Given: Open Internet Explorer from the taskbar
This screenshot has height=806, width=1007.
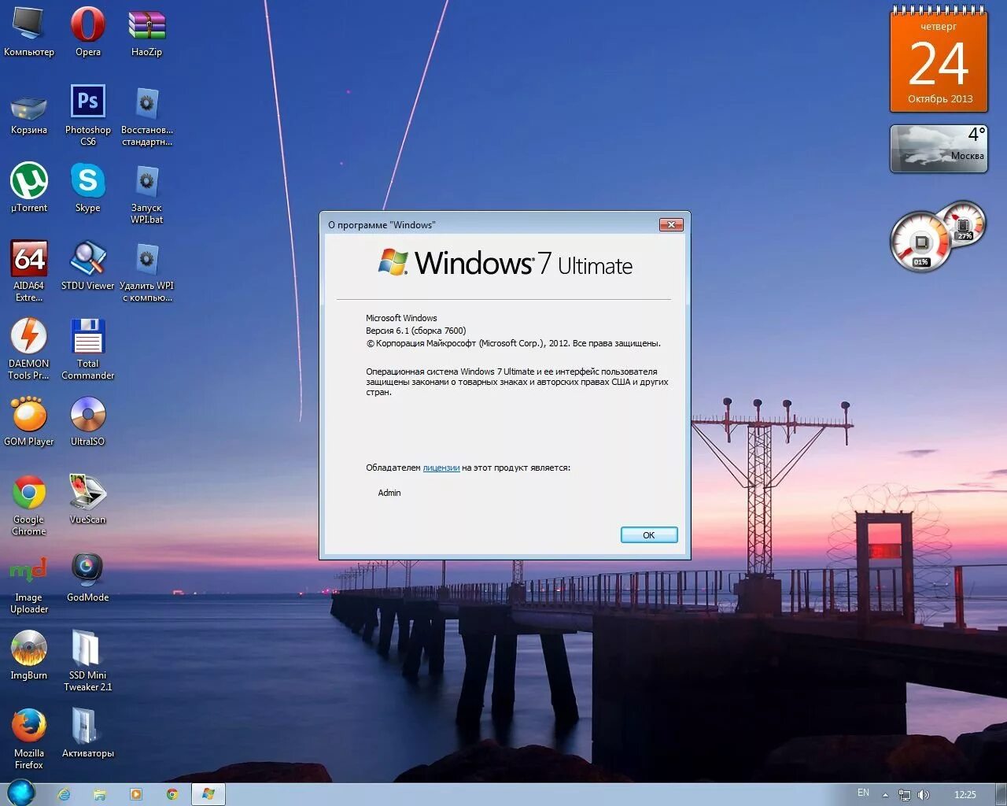Looking at the screenshot, I should [x=64, y=794].
